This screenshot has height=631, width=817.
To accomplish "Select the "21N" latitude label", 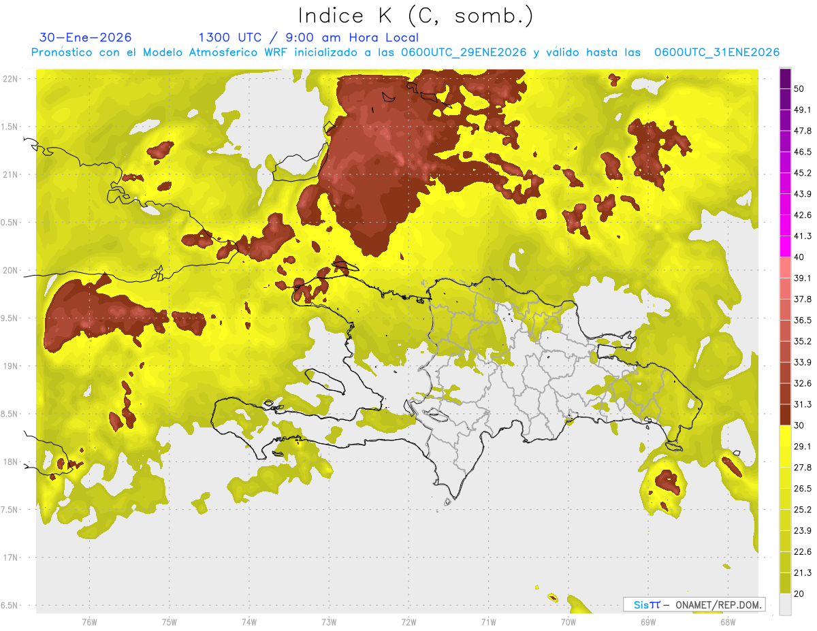I will point(11,174).
